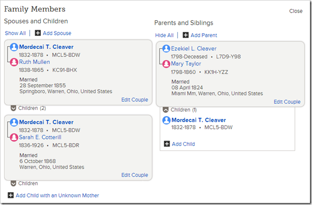Click Sarah E. Cotterill's female person icon
The width and height of the screenshot is (312, 205).
coord(14,137)
